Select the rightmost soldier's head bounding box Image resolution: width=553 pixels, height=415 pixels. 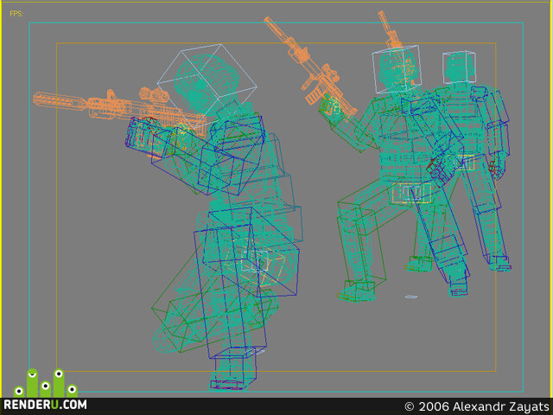459,67
